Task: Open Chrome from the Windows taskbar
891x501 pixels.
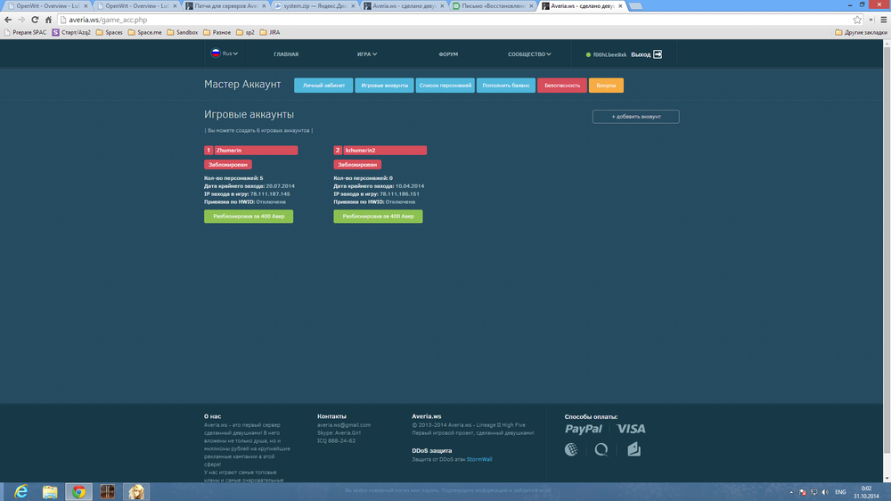Action: coord(79,491)
